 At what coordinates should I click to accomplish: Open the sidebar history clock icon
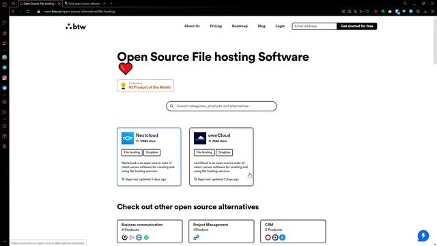(5, 126)
